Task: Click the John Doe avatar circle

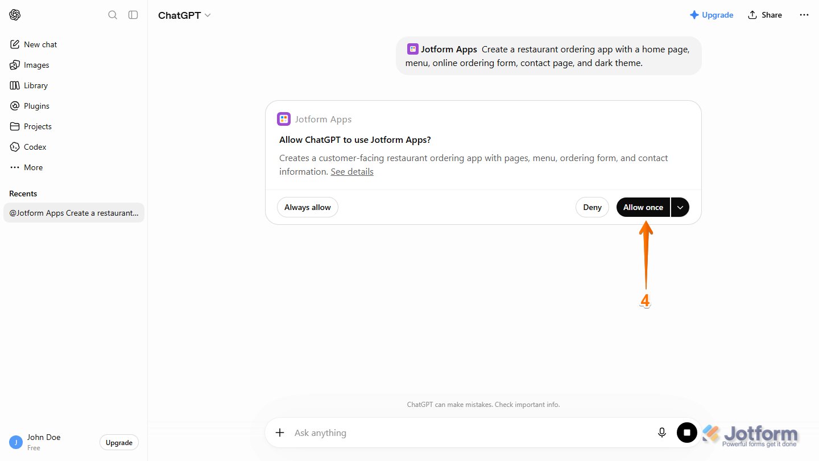Action: 16,442
